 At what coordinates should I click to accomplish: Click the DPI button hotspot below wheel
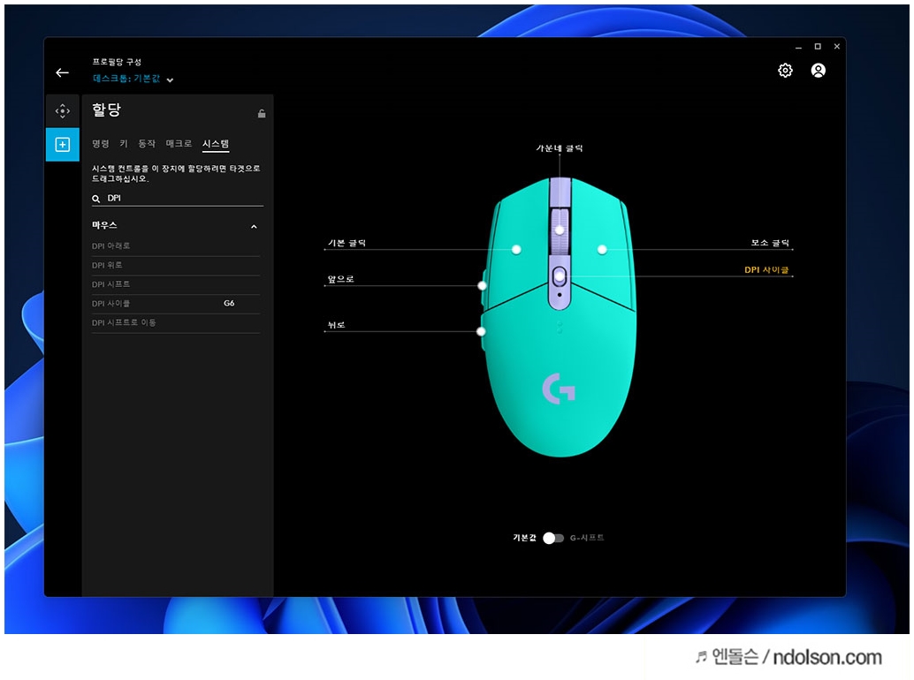pos(560,276)
